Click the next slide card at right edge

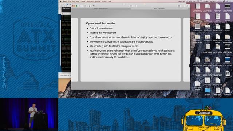pos(187,49)
